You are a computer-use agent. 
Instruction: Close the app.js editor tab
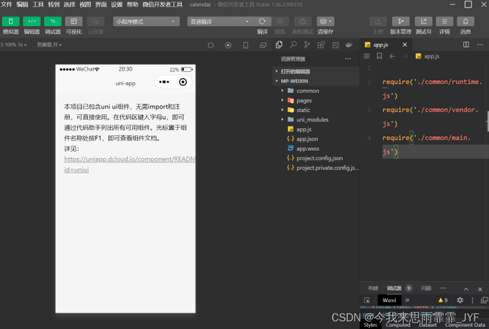point(404,45)
